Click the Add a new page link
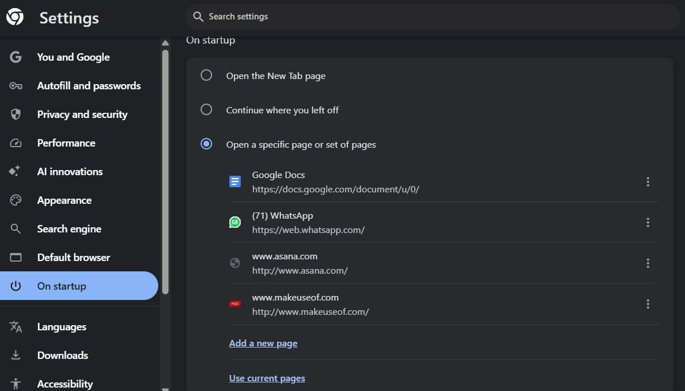Screen dimensions: 685x391 pyautogui.click(x=263, y=343)
